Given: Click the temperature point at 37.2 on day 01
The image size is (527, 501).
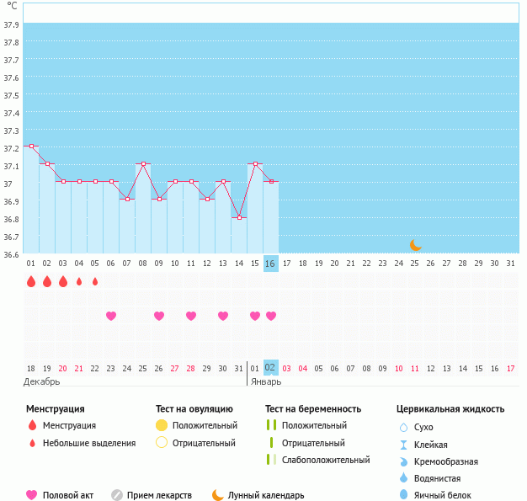Looking at the screenshot, I should coord(31,147).
